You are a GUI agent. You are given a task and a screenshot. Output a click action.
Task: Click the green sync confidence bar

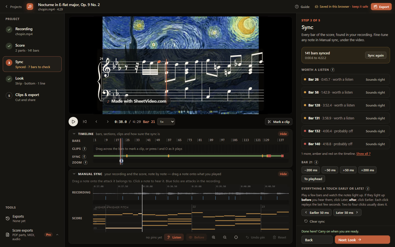pyautogui.click(x=188, y=156)
